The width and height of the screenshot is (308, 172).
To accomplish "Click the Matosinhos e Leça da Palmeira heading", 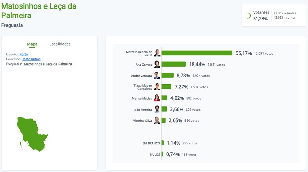I will click(39, 11).
